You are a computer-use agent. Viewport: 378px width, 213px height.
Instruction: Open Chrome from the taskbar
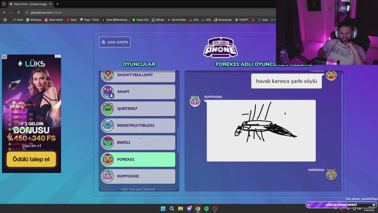(198, 209)
